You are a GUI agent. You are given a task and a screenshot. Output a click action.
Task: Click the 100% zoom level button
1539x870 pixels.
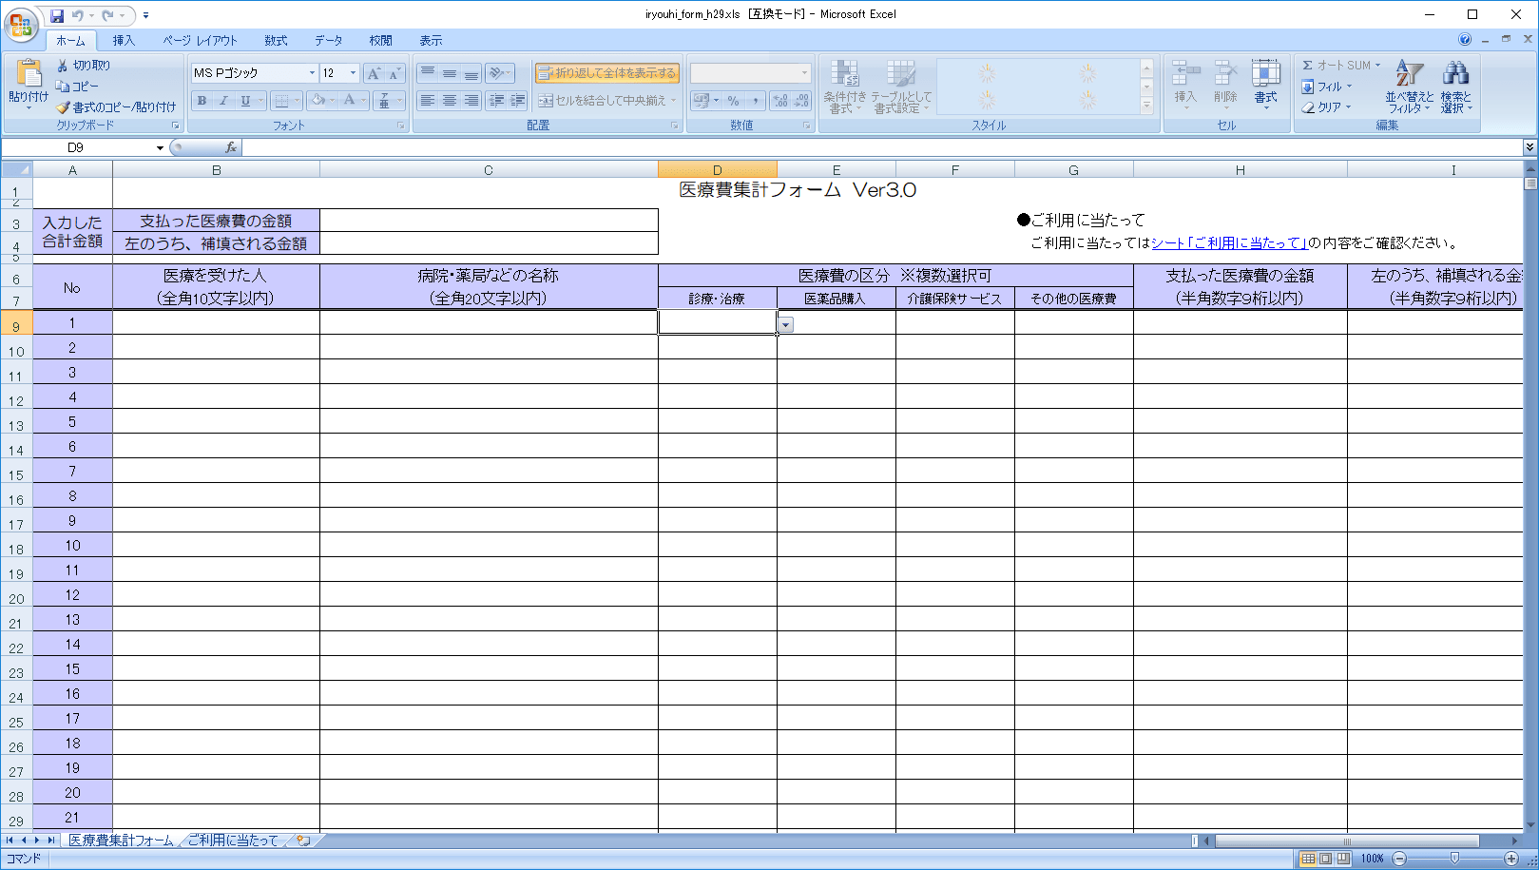[x=1372, y=859]
